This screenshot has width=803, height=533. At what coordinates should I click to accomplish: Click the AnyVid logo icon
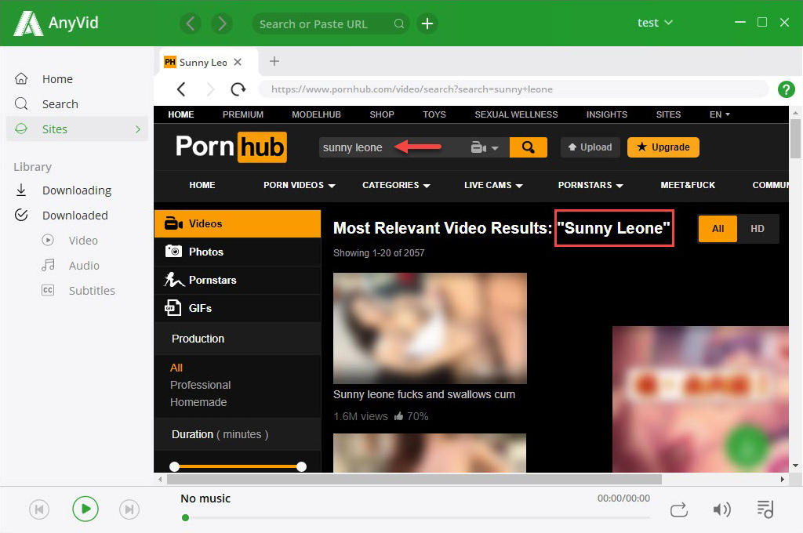[28, 24]
